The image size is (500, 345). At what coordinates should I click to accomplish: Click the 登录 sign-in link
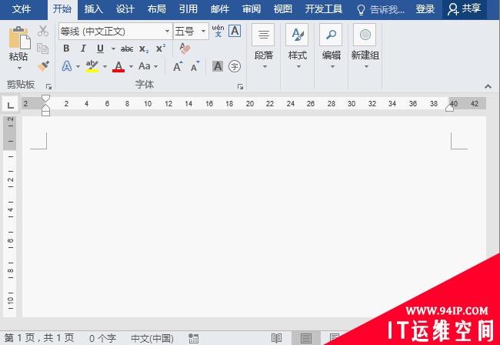coord(425,9)
